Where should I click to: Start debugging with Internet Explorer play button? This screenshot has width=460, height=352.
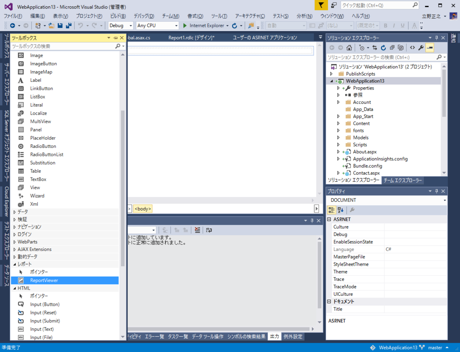[185, 26]
